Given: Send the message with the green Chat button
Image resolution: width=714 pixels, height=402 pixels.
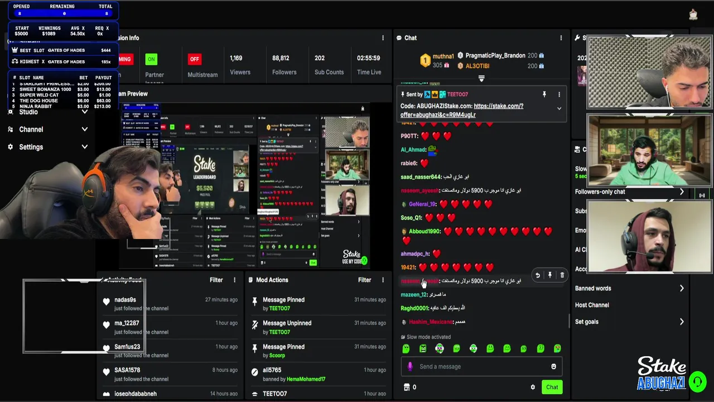Looking at the screenshot, I should tap(552, 387).
